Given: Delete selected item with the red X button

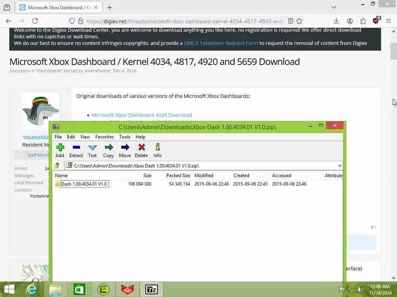Looking at the screenshot, I should [x=141, y=150].
